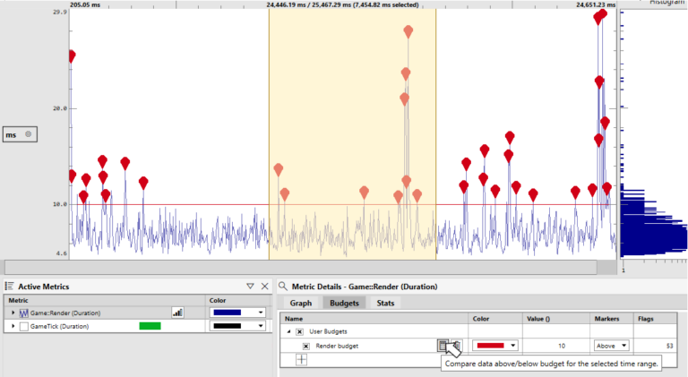Switch to the Graph tab
The height and width of the screenshot is (377, 688).
tap(300, 303)
